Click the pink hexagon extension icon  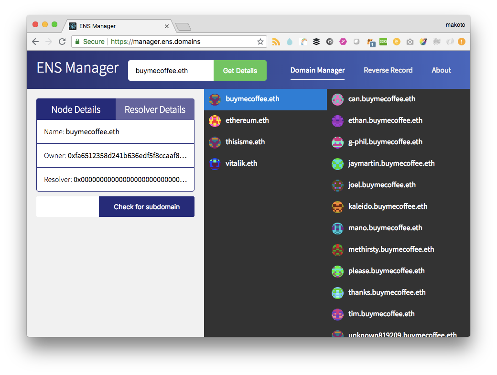coord(343,42)
